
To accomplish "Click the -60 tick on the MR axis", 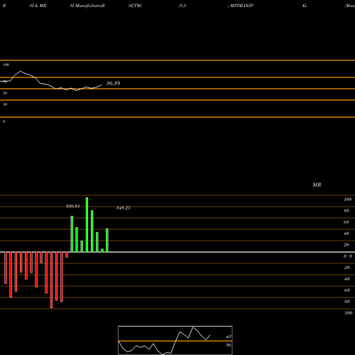I will (x=346, y=290).
